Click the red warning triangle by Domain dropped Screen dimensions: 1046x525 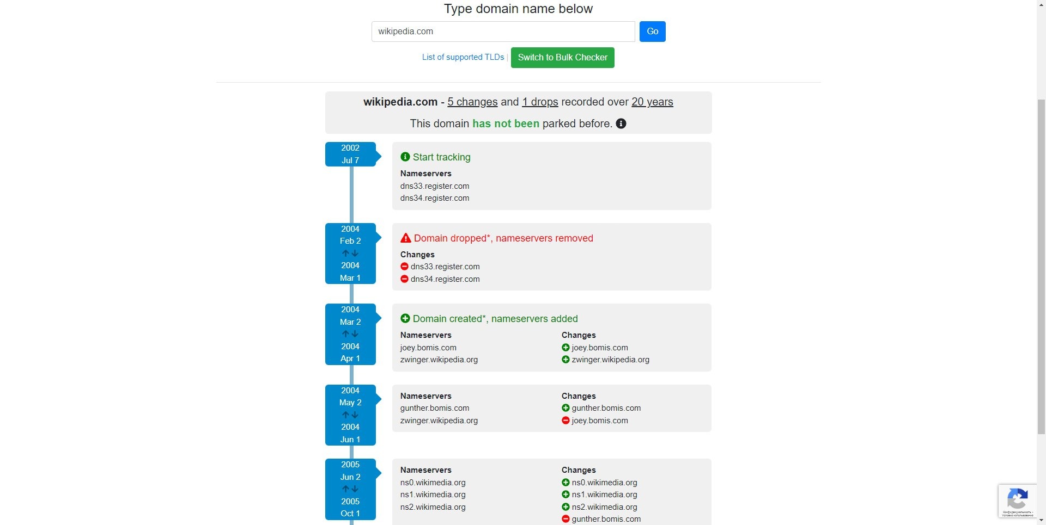click(x=406, y=238)
